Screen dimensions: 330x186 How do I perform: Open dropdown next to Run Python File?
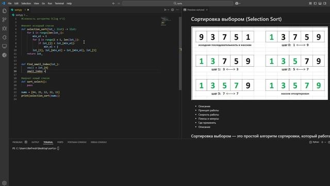pos(168,10)
